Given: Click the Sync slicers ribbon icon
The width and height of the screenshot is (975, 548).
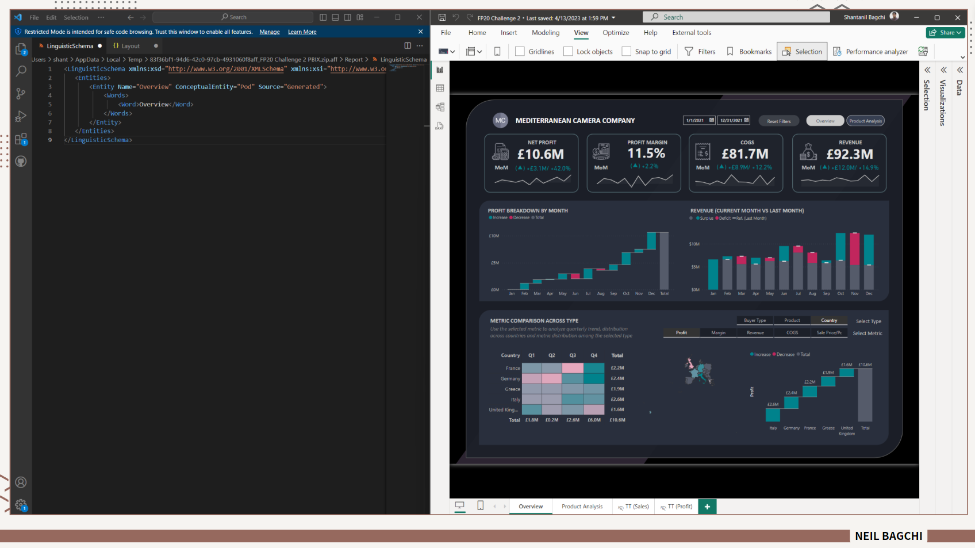Looking at the screenshot, I should [923, 52].
